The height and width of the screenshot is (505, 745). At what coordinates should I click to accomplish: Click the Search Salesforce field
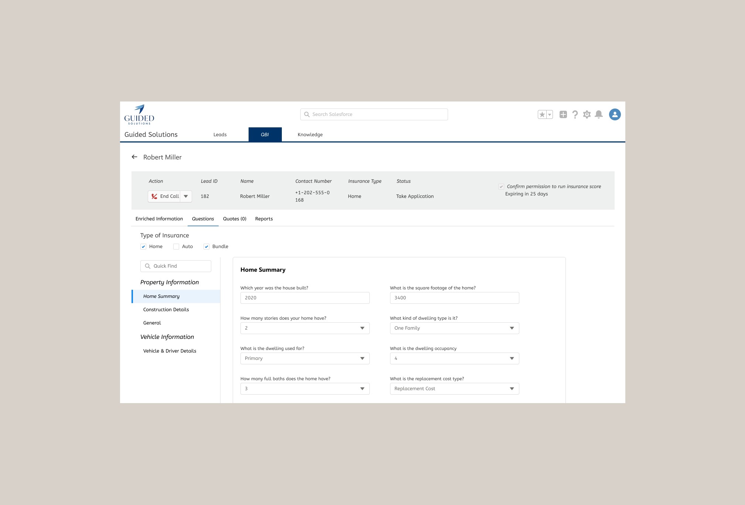pos(374,114)
